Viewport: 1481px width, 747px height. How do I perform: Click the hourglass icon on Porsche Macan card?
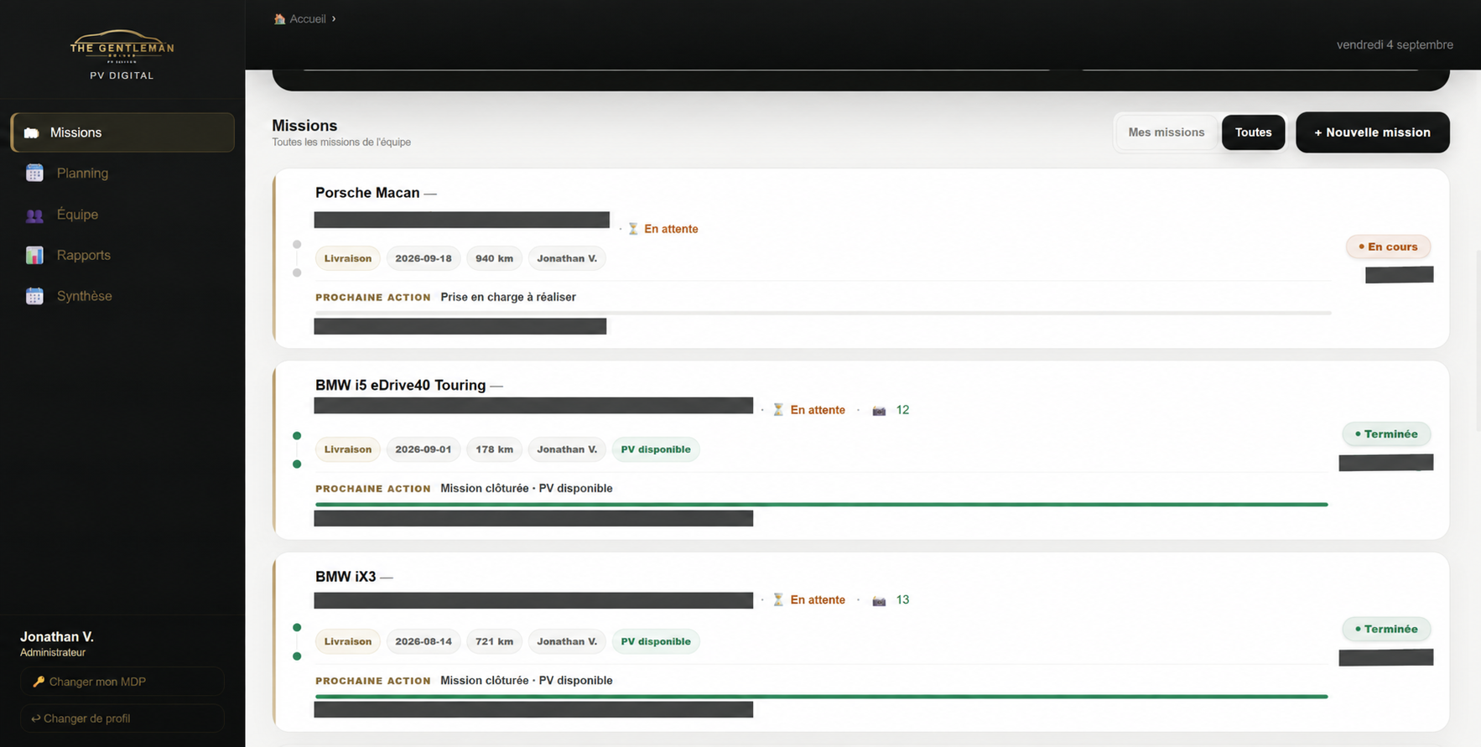pyautogui.click(x=633, y=229)
